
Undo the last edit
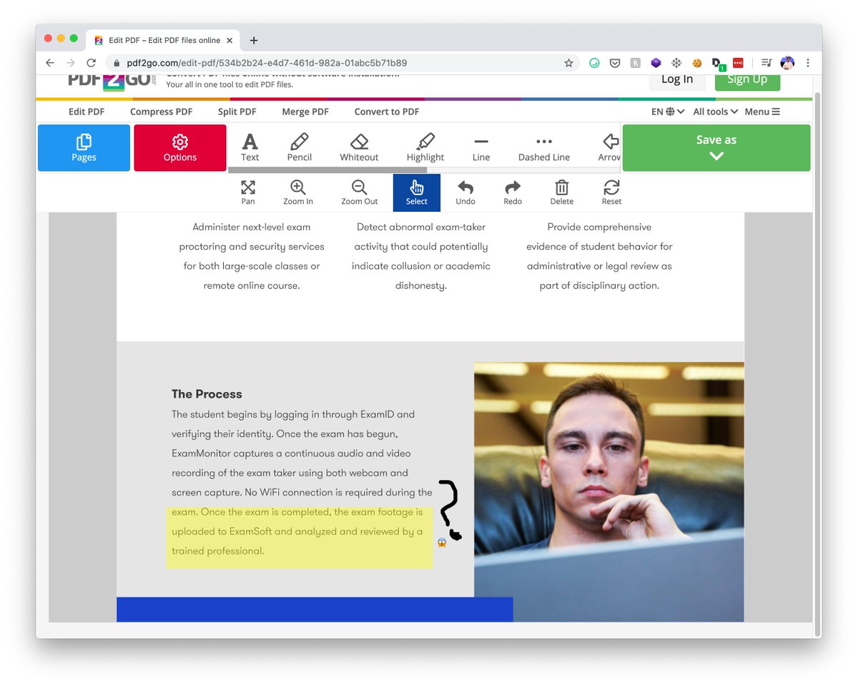tap(465, 192)
